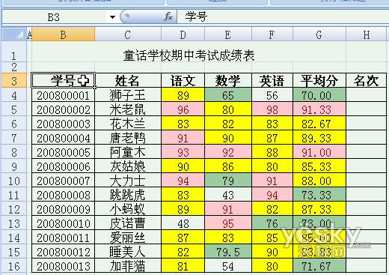389x275 pixels.
Task: Select cell with ID 200800010
Action: click(64, 223)
